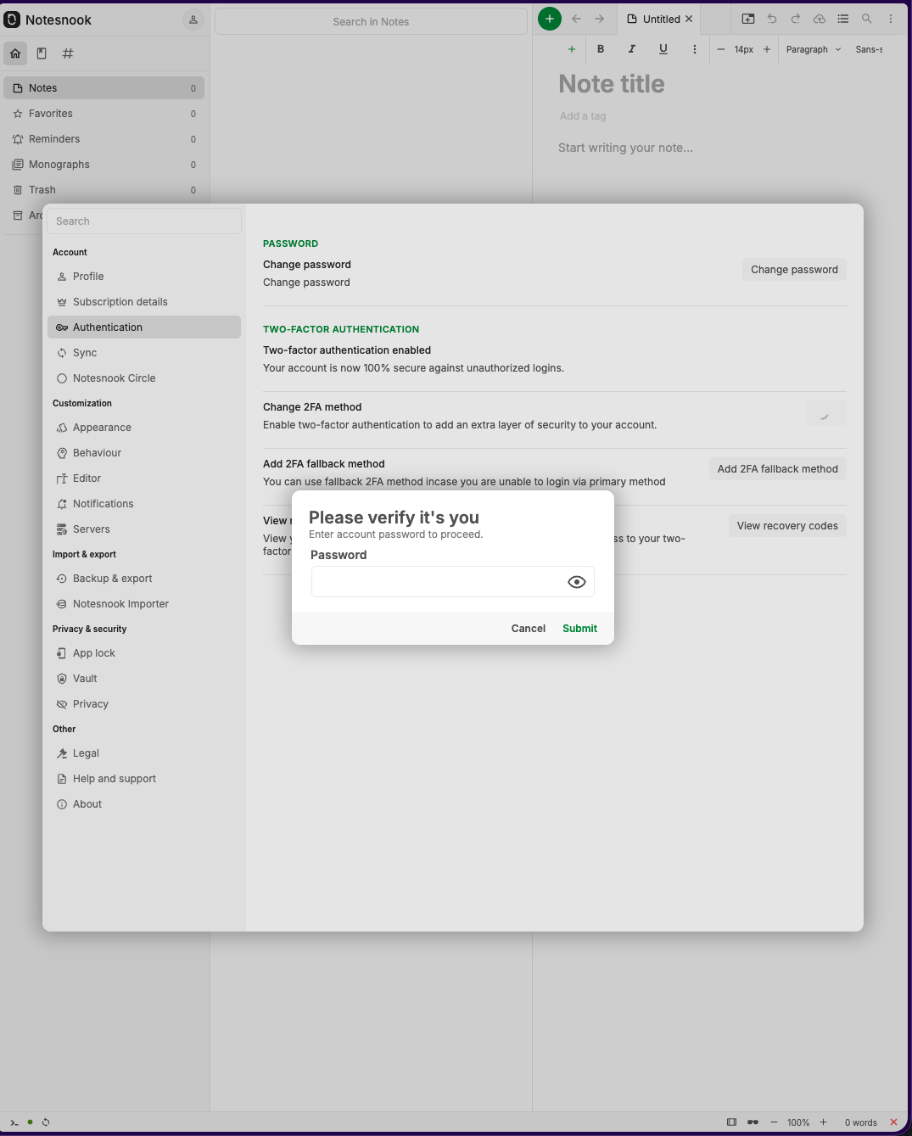Viewport: 912px width, 1136px height.
Task: Cancel the verify-it's-you dialog
Action: click(x=528, y=629)
